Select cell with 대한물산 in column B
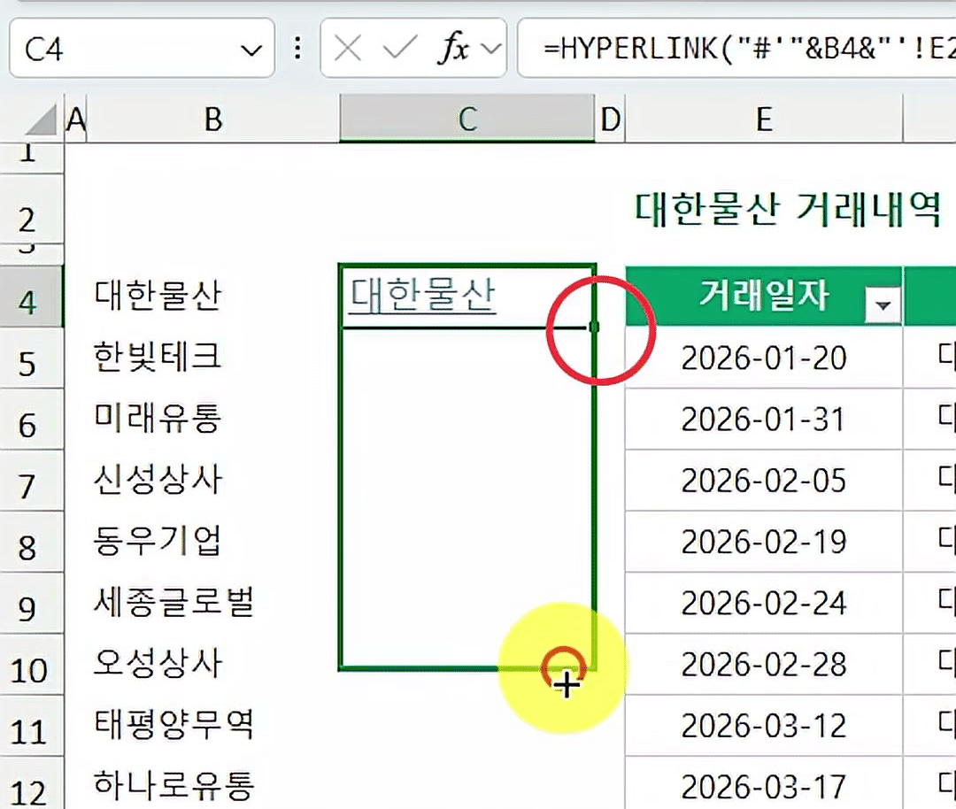The width and height of the screenshot is (956, 809). click(212, 297)
